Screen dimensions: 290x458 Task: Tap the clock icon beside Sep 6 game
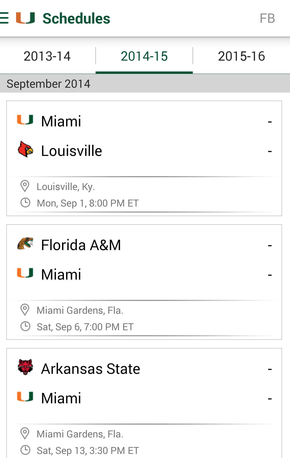25,326
